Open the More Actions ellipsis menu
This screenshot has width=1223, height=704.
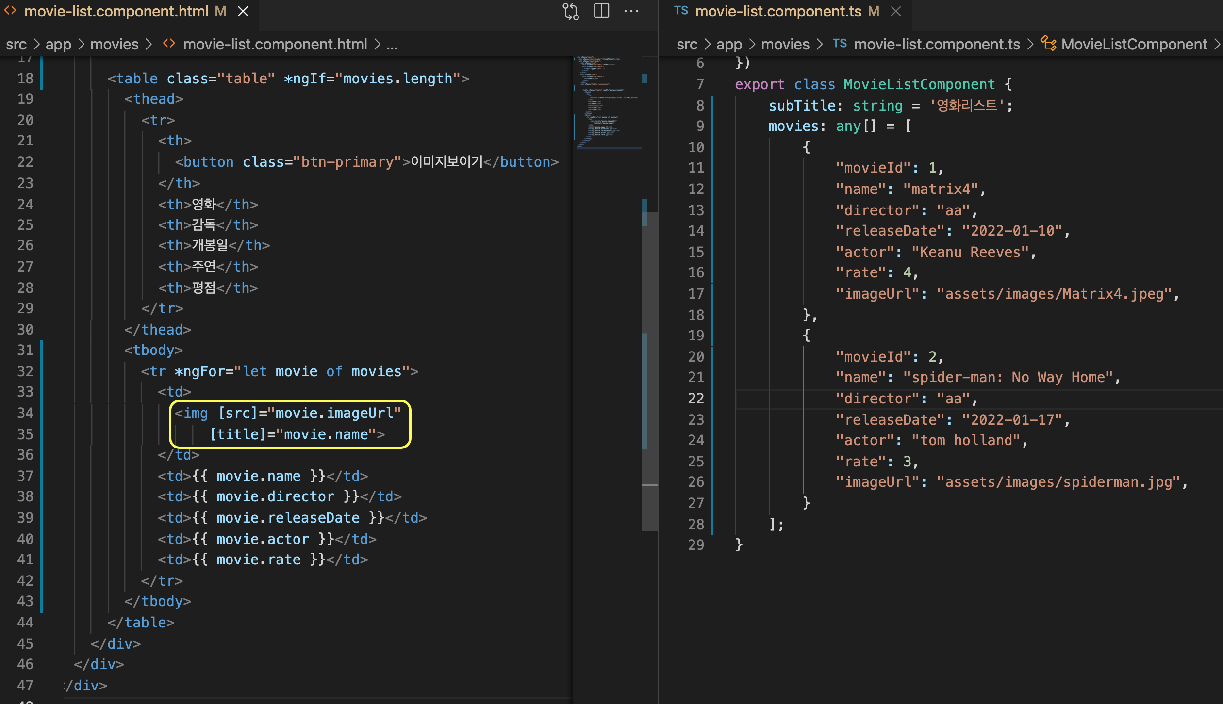(631, 11)
